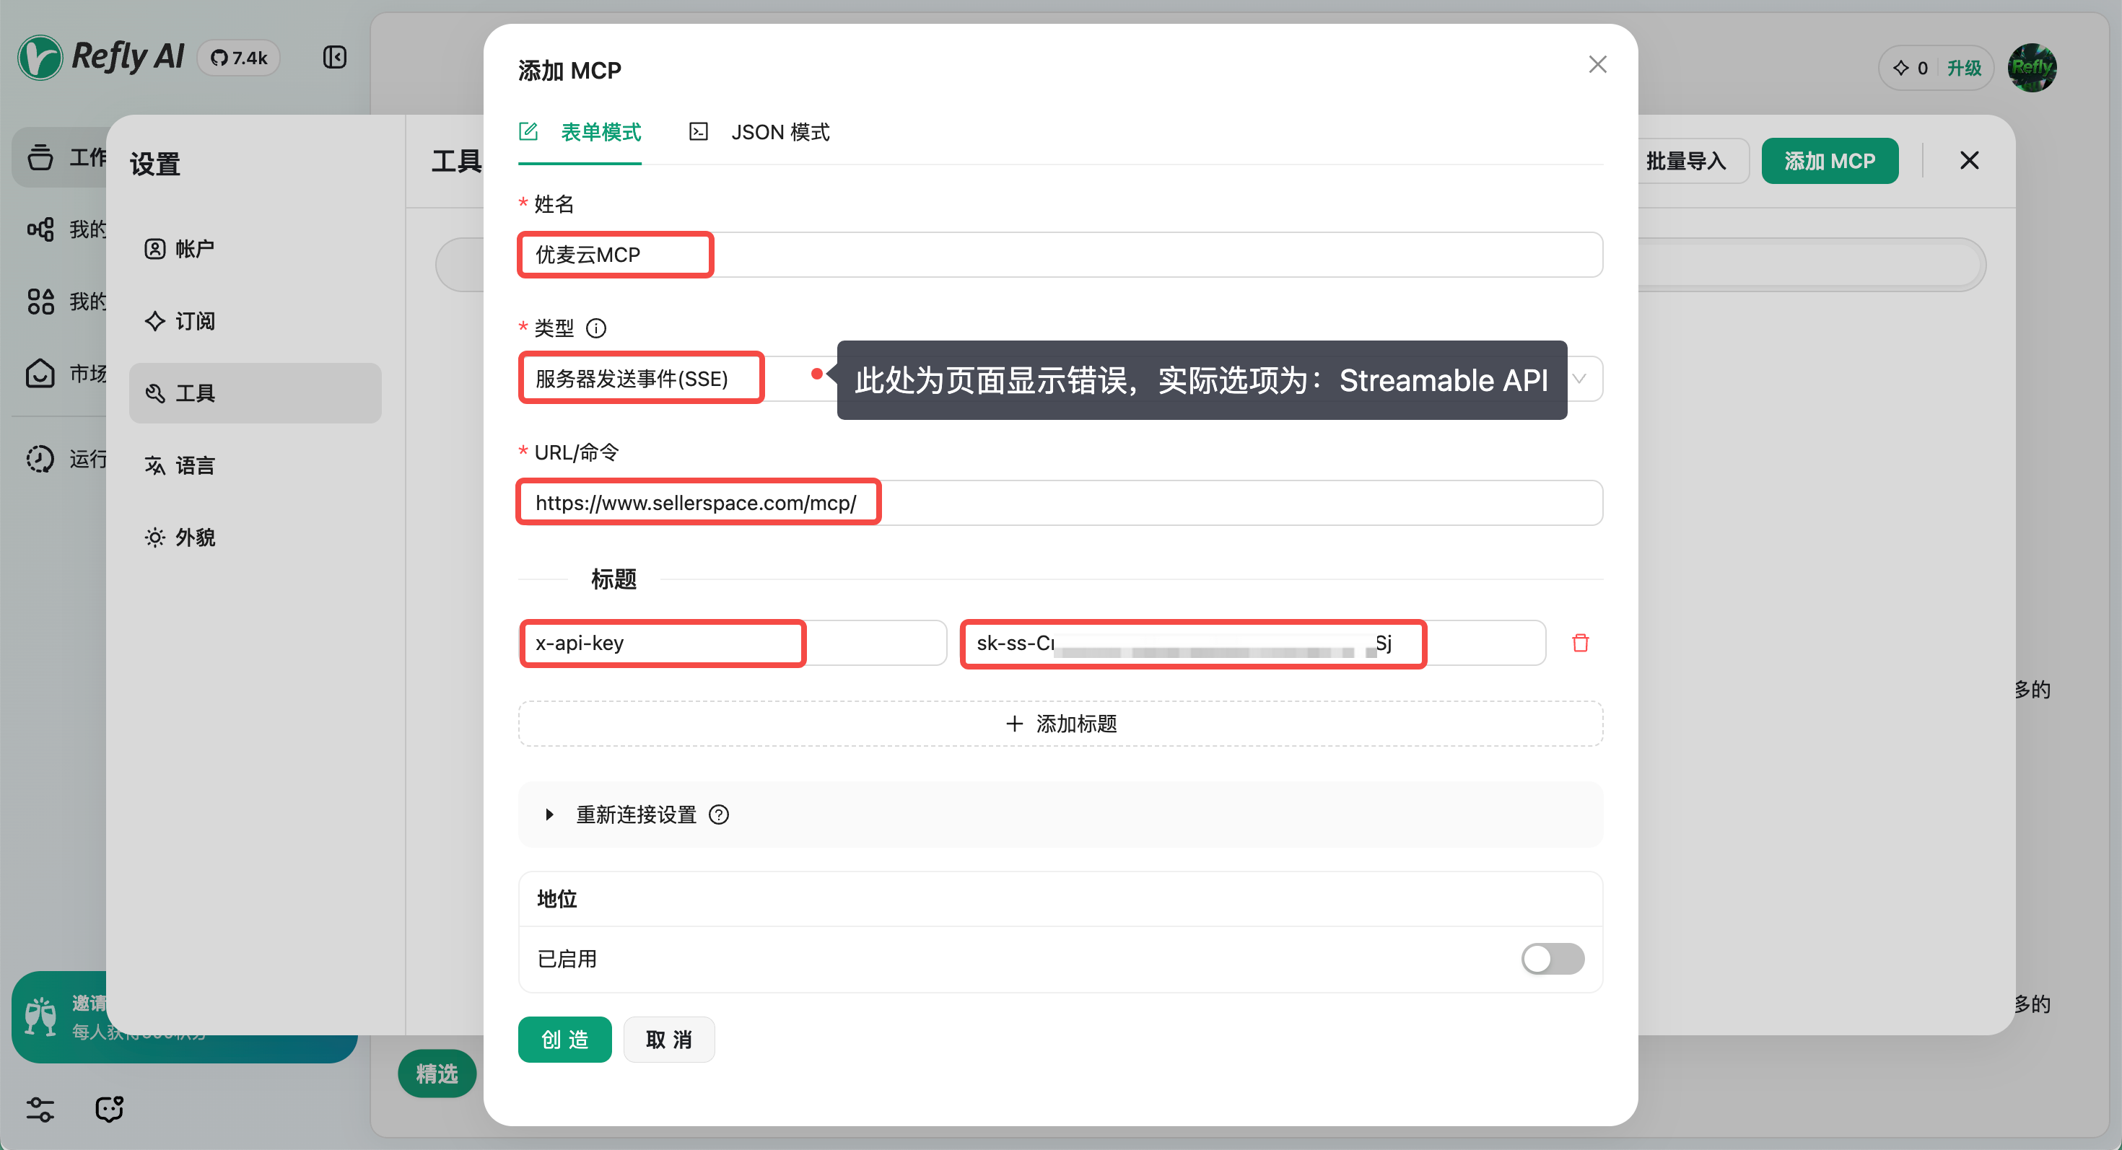Click the URL/命令 input field
Image resolution: width=2122 pixels, height=1150 pixels.
(x=1060, y=502)
